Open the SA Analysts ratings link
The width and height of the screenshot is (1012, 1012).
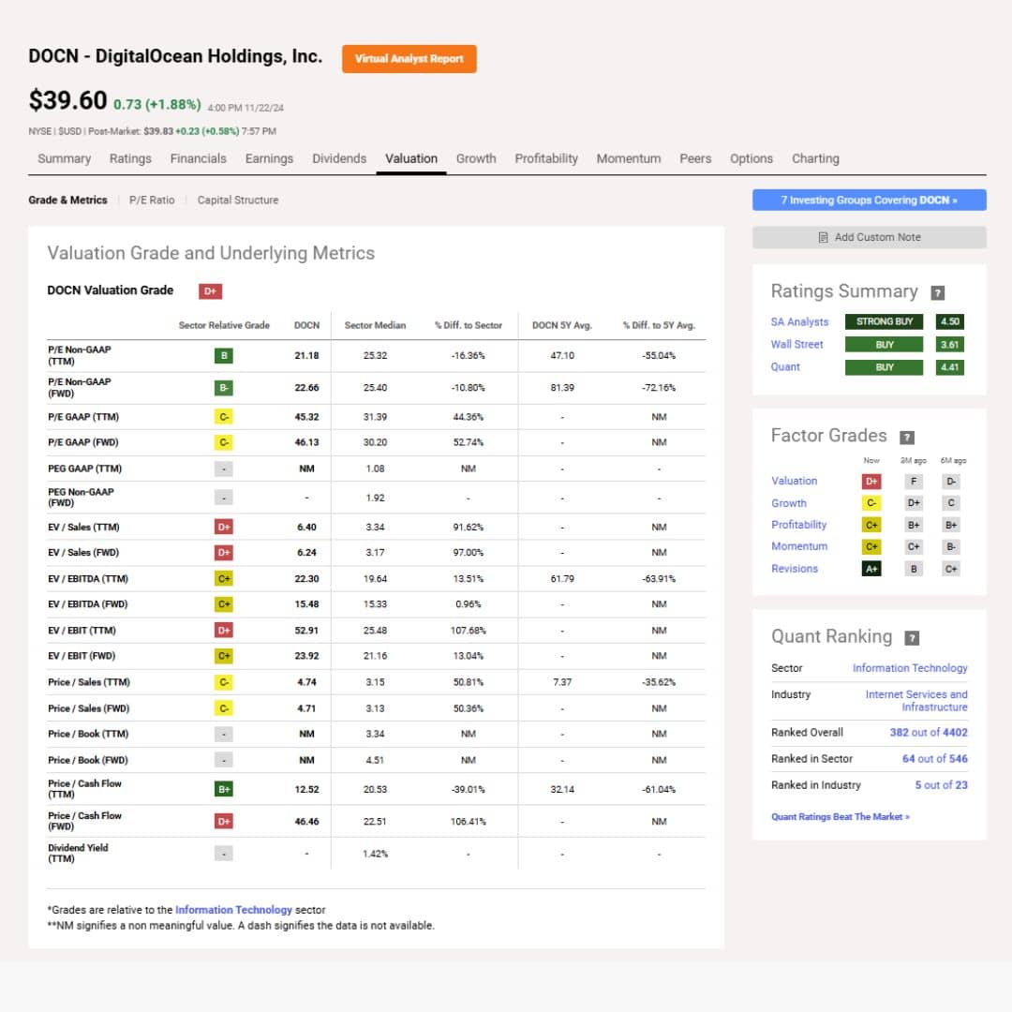point(799,322)
